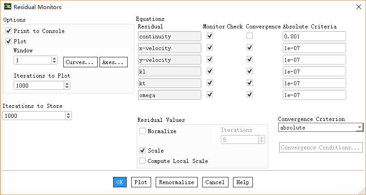The width and height of the screenshot is (366, 195).
Task: Open the Axes settings
Action: point(113,62)
